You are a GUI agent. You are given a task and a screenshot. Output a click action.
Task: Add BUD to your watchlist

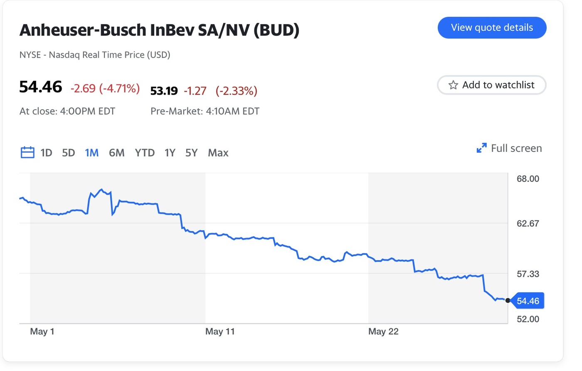tap(492, 85)
